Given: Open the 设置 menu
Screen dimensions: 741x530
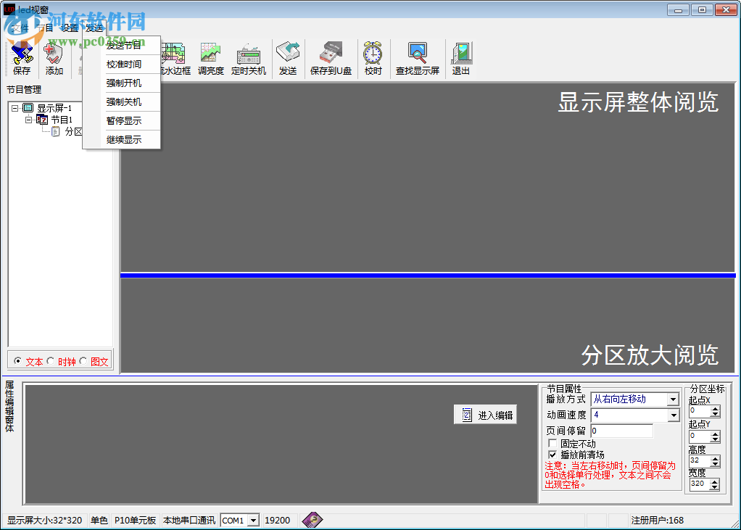Looking at the screenshot, I should tap(69, 27).
